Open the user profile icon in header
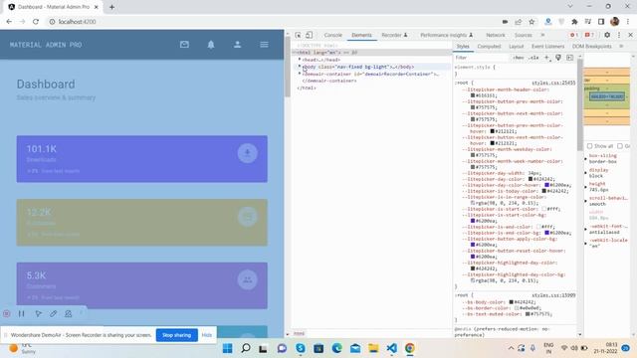Viewport: 637px width, 358px height. [237, 44]
